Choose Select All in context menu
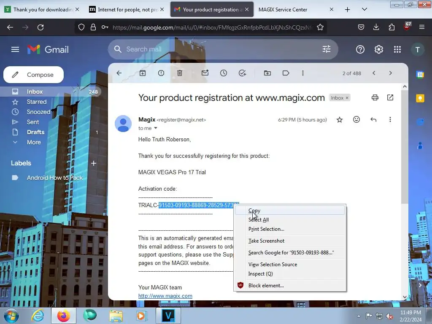Image resolution: width=432 pixels, height=324 pixels. [289, 220]
